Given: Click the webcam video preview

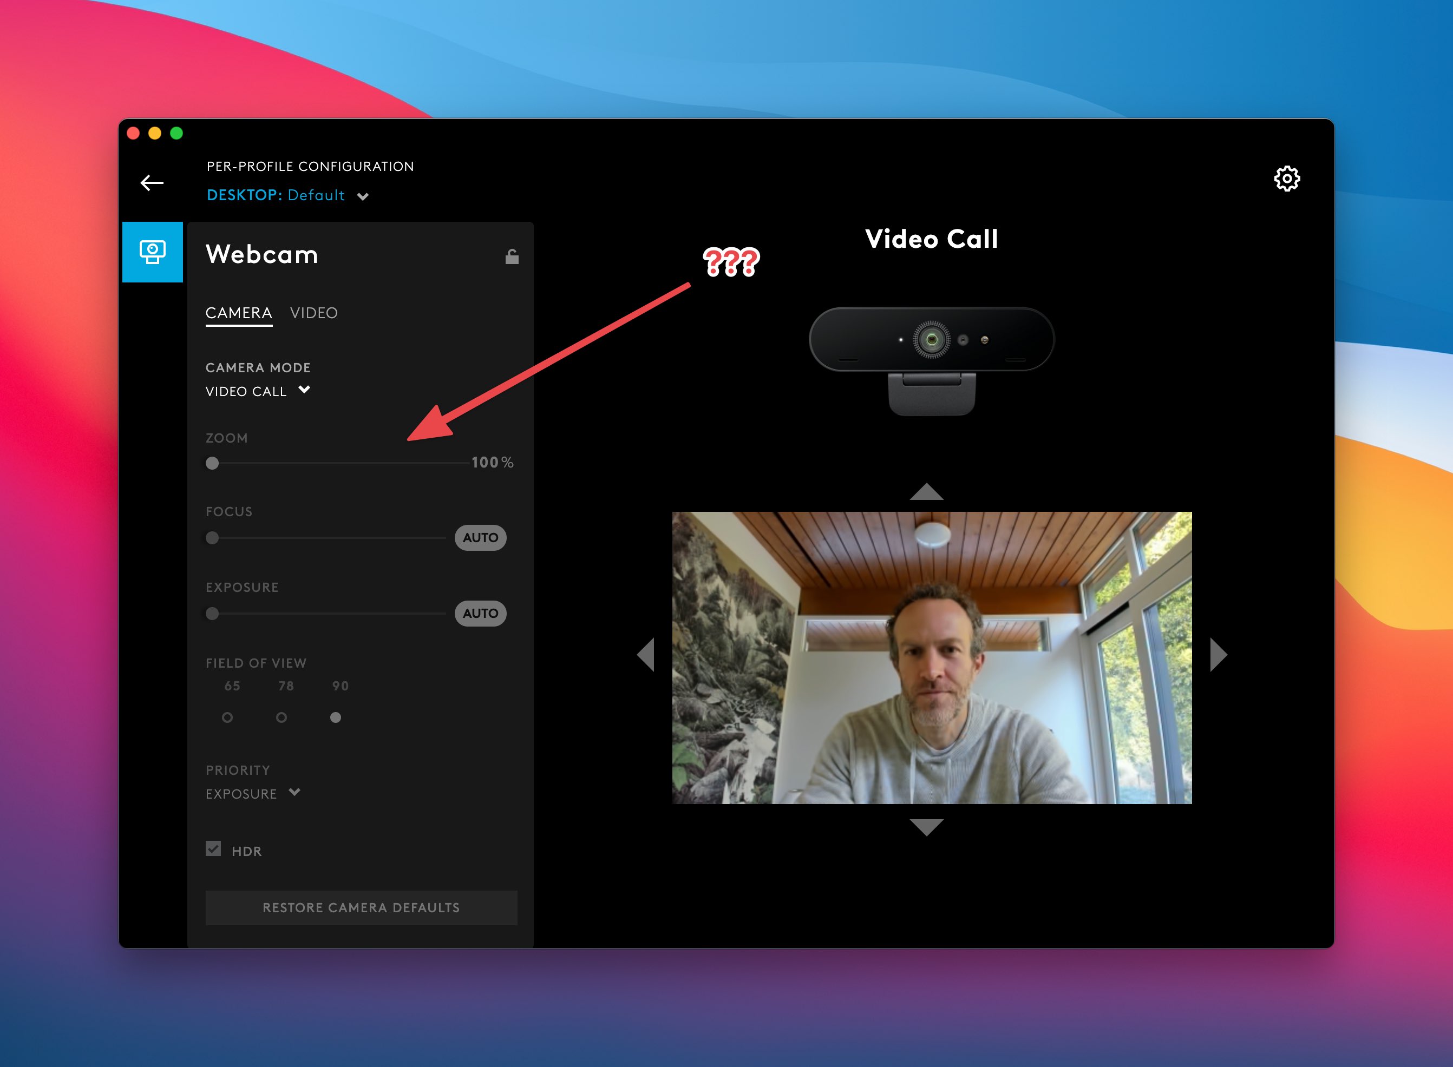Looking at the screenshot, I should tap(932, 657).
